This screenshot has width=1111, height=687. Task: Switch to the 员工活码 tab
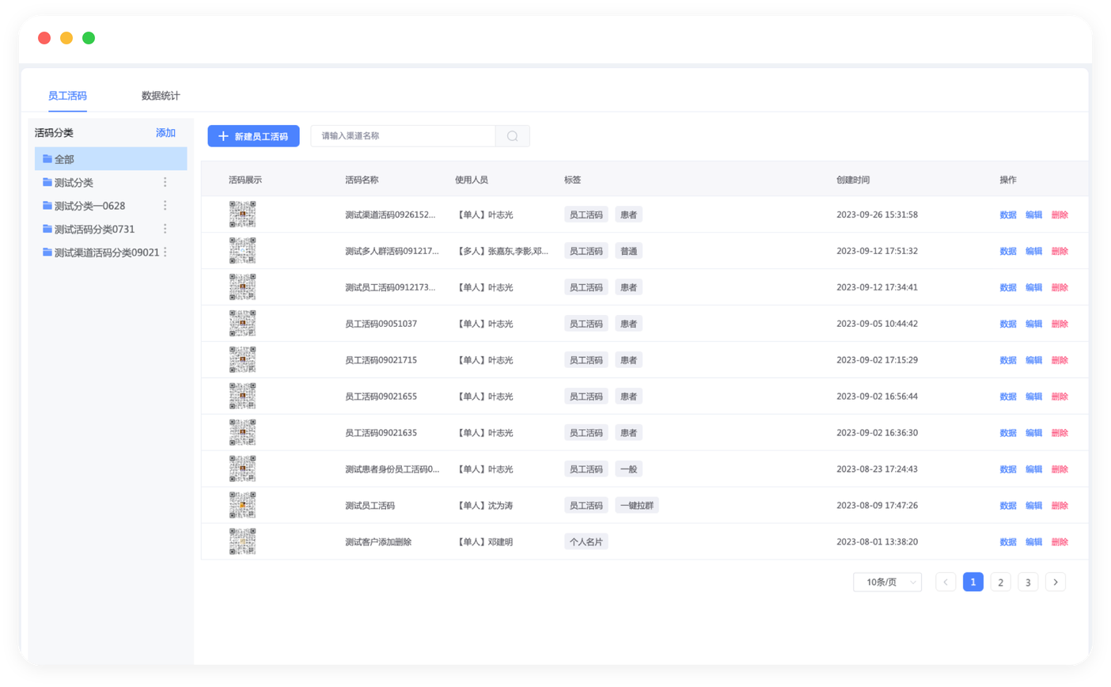pyautogui.click(x=67, y=96)
